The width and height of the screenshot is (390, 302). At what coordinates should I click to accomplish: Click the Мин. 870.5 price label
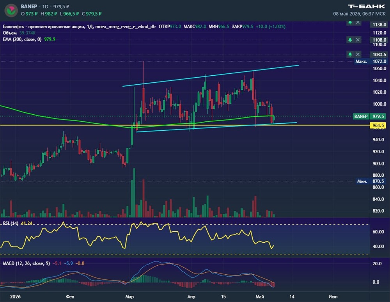370,181
